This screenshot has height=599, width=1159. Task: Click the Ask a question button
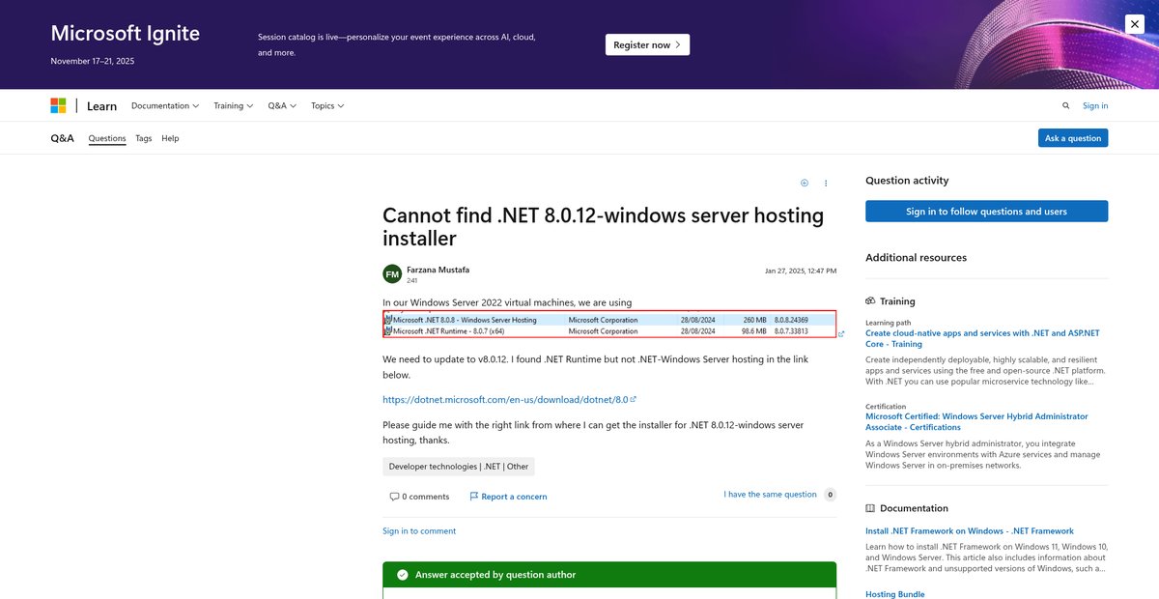(1073, 138)
